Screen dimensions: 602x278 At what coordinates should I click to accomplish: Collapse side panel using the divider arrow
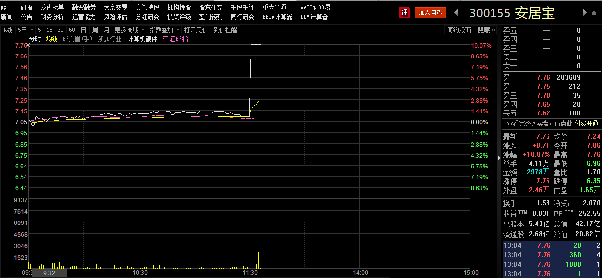pyautogui.click(x=499, y=158)
